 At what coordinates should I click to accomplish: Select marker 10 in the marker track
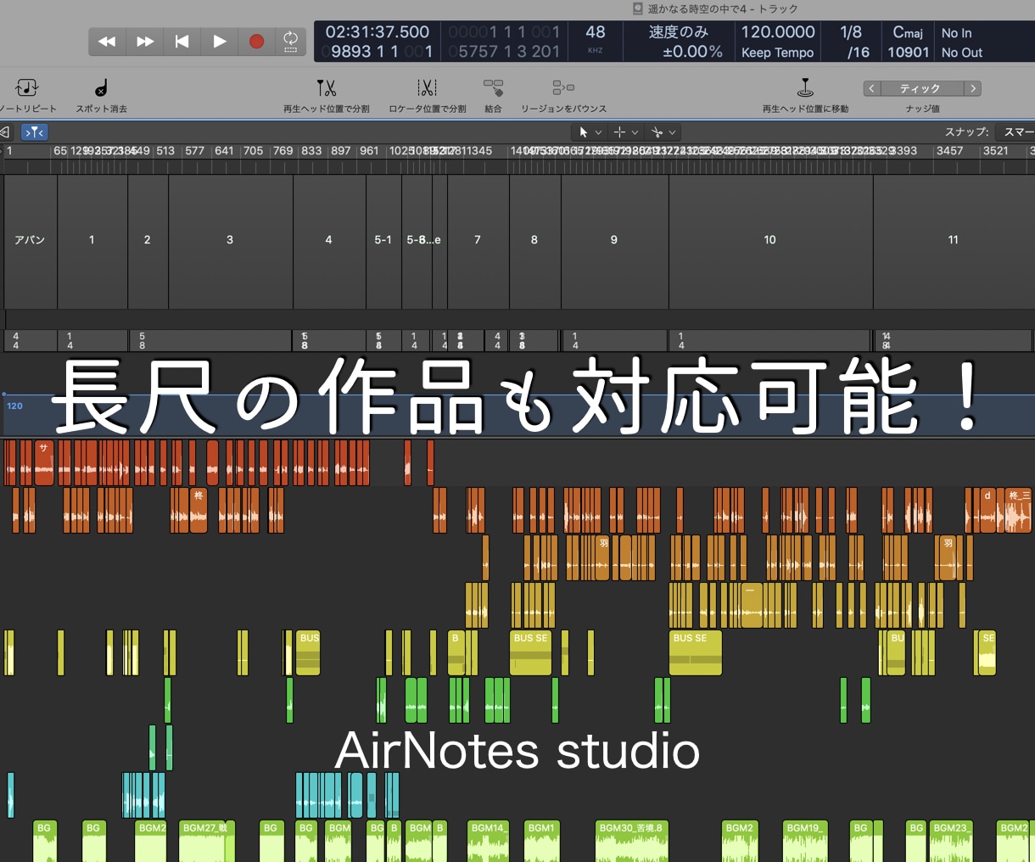(x=770, y=240)
